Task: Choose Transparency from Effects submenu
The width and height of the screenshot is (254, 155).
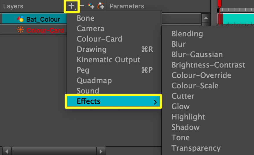Action: point(196,148)
